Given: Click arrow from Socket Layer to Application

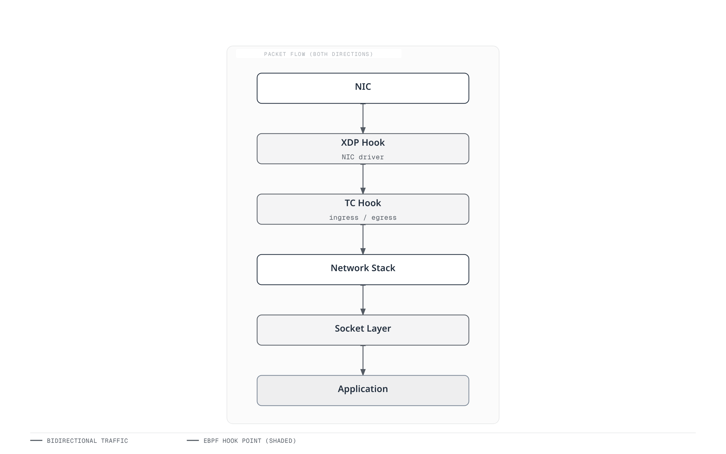Looking at the screenshot, I should [x=363, y=360].
